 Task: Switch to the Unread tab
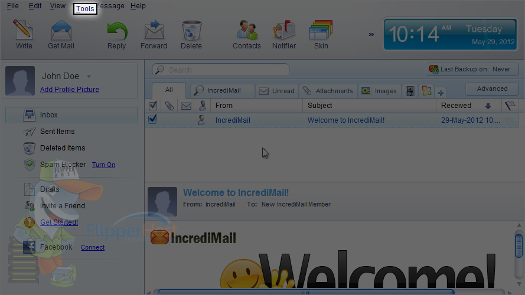[x=276, y=91]
